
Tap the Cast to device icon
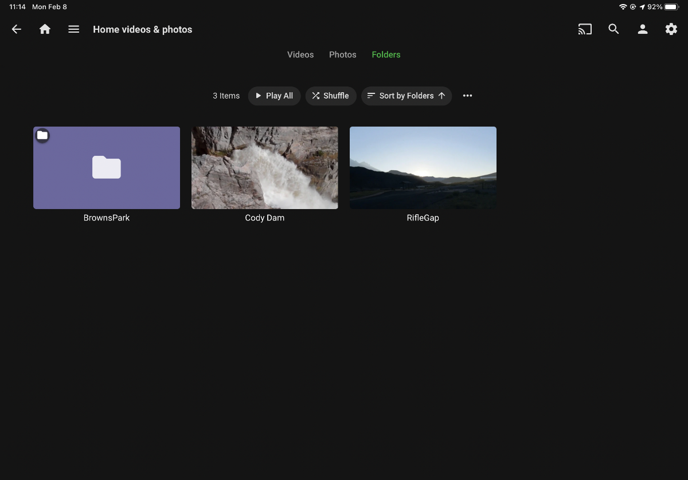[585, 29]
